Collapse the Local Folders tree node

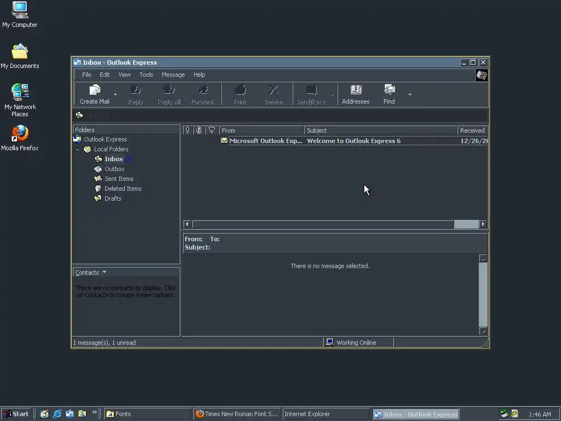pos(78,149)
